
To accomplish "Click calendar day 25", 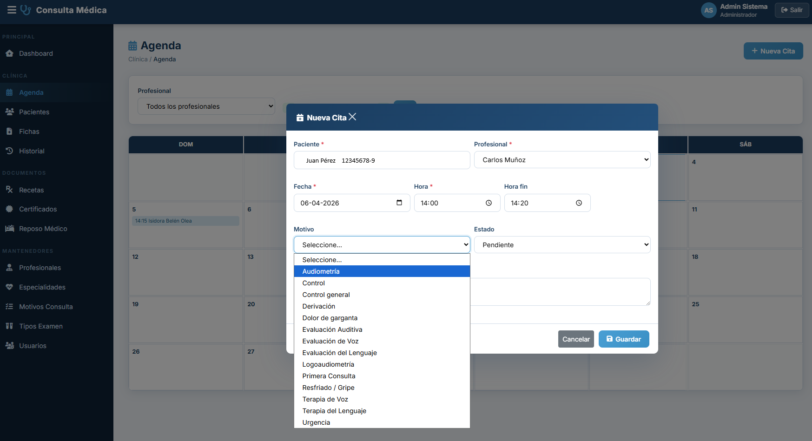I will click(746, 320).
